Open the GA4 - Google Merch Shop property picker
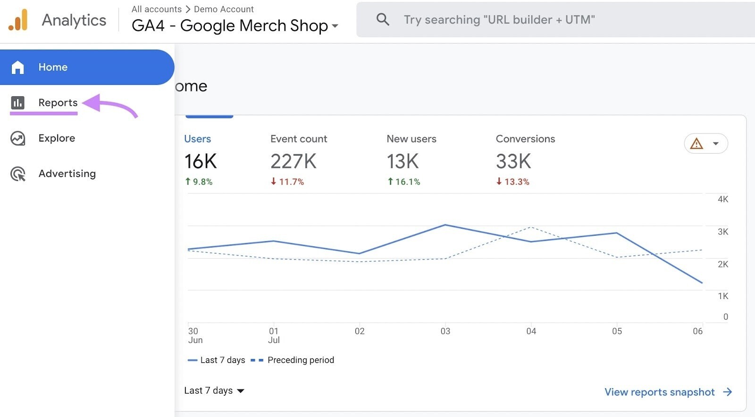Viewport: 755px width, 417px height. coord(235,25)
